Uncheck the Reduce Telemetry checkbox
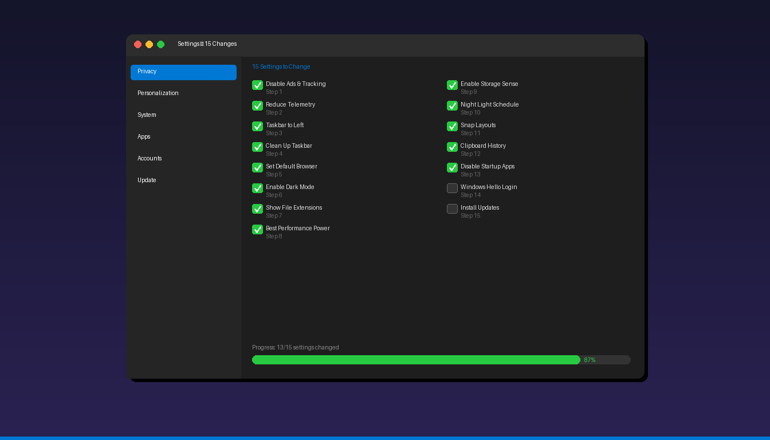Screen dimensions: 770x440 point(257,105)
